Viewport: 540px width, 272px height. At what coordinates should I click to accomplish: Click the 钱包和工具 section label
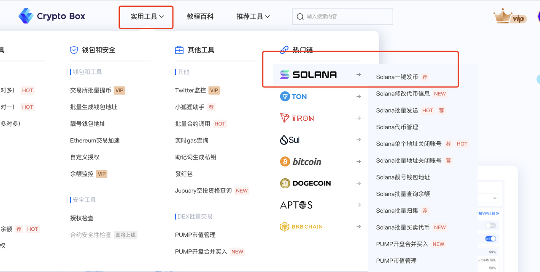pyautogui.click(x=87, y=72)
